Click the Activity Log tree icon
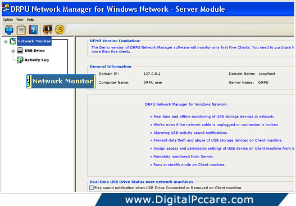This screenshot has height=206, width=296. (20, 60)
